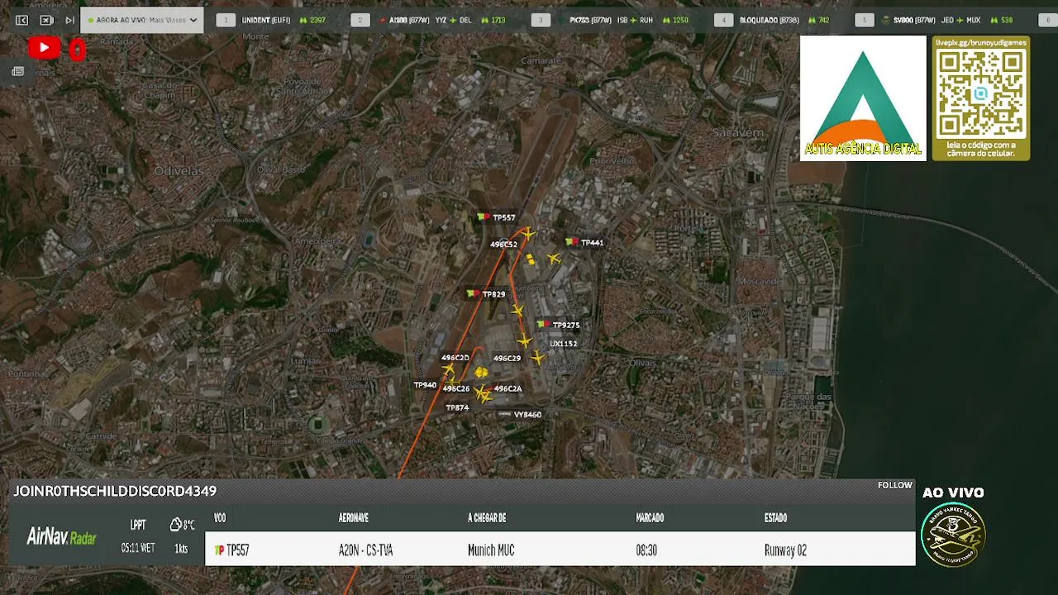Viewport: 1058px width, 595px height.
Task: Click the JOINR0THSCHILDDISC0RD4349 username text
Action: tap(115, 491)
